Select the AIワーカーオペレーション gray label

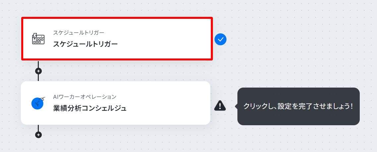pyautogui.click(x=85, y=97)
